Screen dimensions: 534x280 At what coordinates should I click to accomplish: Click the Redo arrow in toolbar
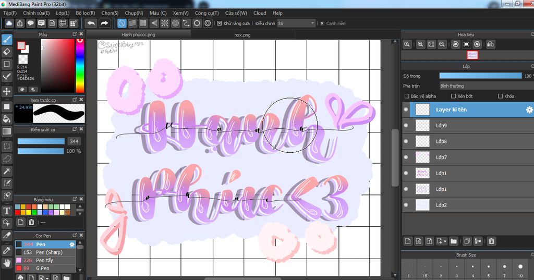click(104, 23)
